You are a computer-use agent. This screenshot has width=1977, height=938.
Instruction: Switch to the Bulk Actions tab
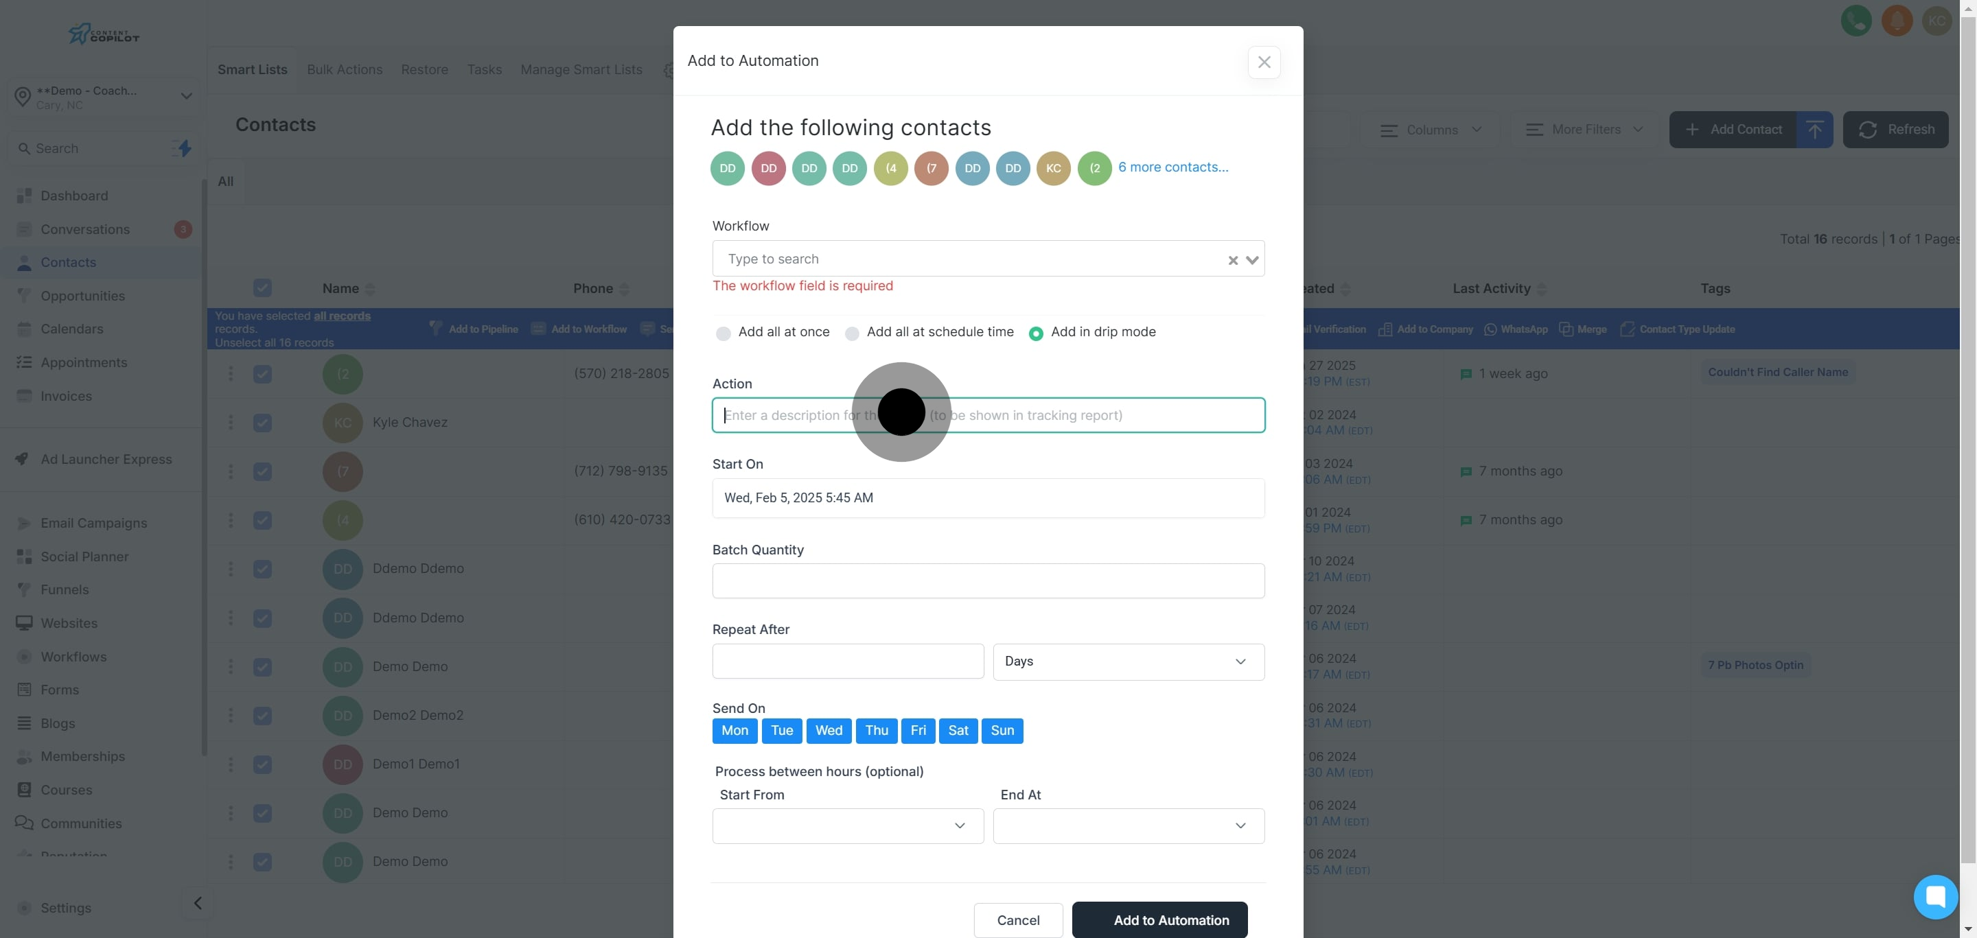tap(345, 70)
